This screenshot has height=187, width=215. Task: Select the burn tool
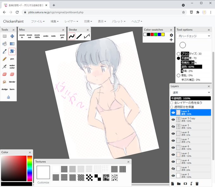pyautogui.click(x=12, y=89)
